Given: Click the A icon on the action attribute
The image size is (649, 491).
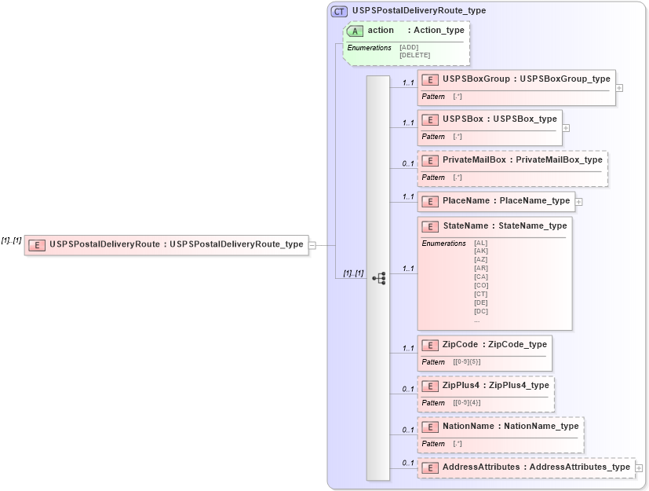Looking at the screenshot, I should click(355, 31).
